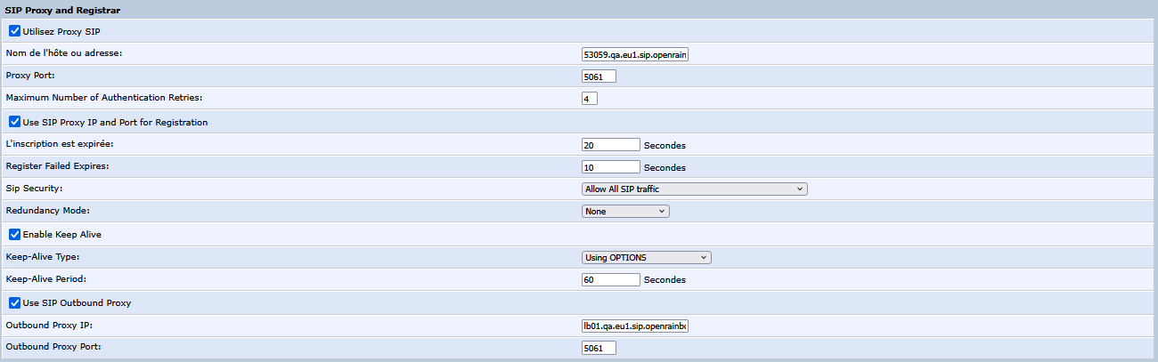
Task: Expand the Redundancy Mode dropdown
Action: click(624, 212)
